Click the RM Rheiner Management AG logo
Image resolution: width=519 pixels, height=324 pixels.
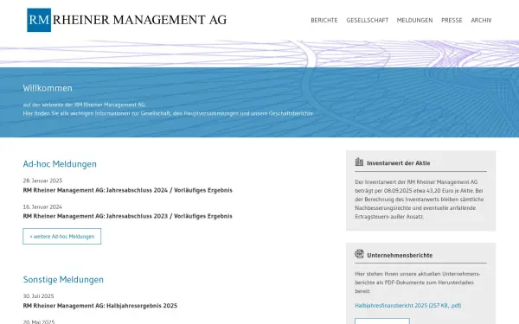click(127, 20)
